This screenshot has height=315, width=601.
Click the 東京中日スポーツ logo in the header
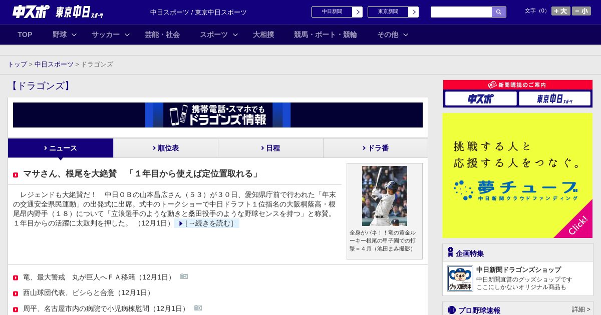click(79, 12)
